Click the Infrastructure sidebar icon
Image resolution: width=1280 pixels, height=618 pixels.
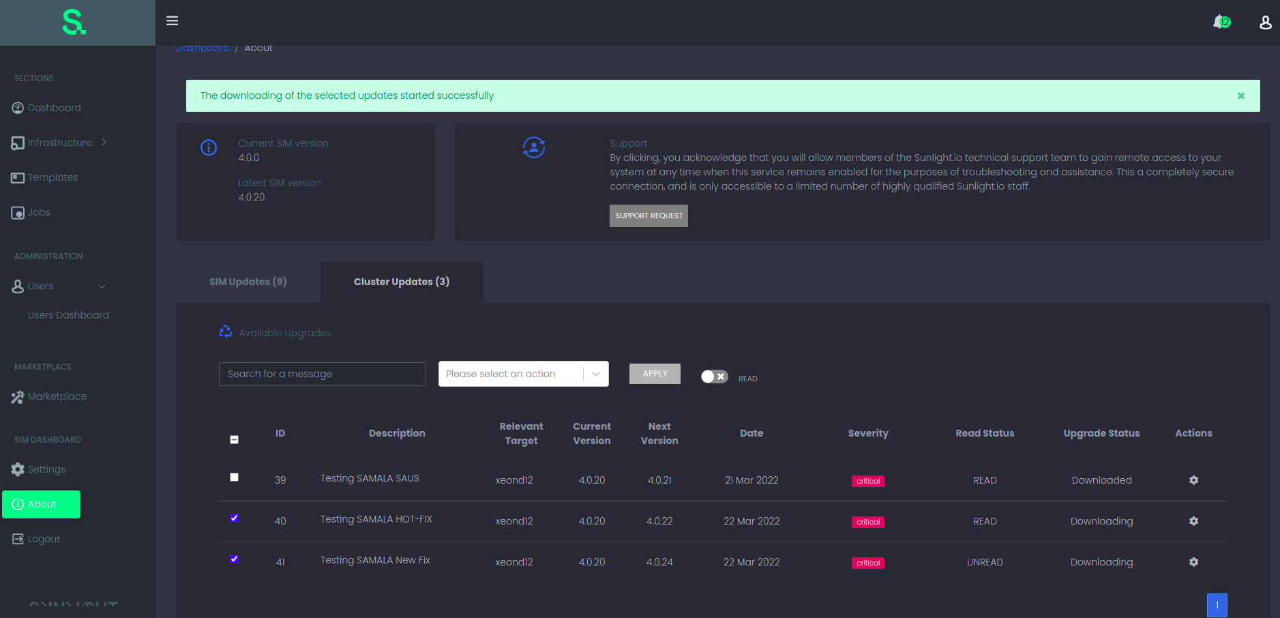click(18, 143)
